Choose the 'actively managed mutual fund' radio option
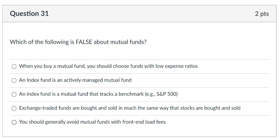 [14, 80]
